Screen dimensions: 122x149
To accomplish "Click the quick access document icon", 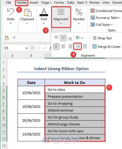I will click(x=7, y=38).
